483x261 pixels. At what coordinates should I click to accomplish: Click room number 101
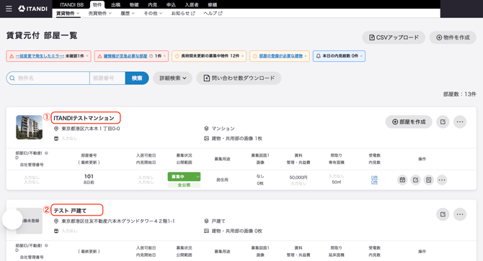click(x=89, y=176)
